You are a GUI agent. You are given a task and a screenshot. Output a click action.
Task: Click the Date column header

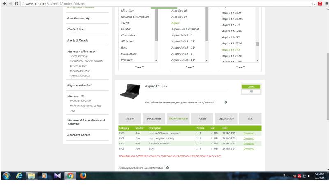click(225, 128)
